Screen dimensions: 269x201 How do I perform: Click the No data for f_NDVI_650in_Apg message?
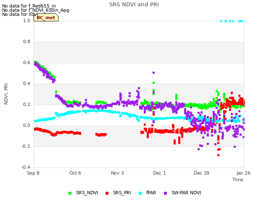(x=36, y=10)
